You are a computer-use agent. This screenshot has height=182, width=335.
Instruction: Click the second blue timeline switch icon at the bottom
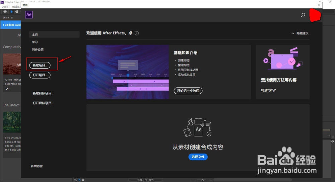(79, 180)
